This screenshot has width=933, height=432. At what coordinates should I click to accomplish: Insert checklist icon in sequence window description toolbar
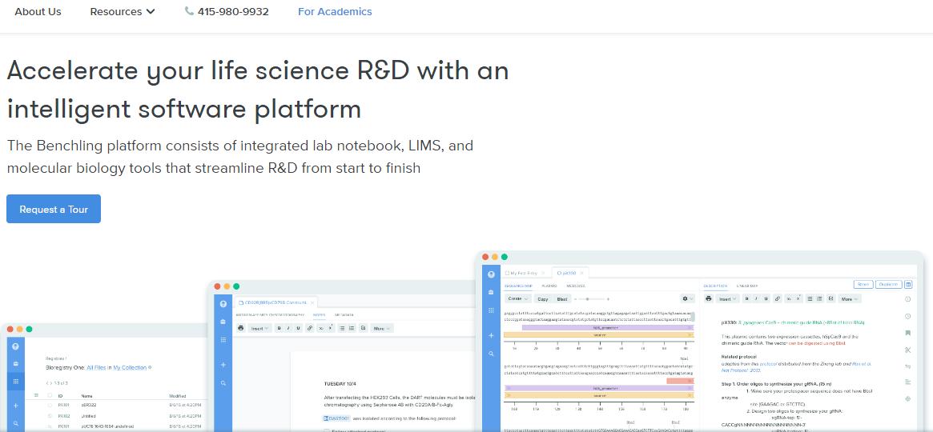[x=831, y=299]
